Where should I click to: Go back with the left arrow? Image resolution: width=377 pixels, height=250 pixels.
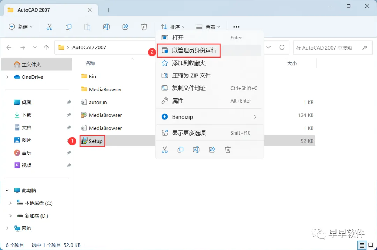9,47
